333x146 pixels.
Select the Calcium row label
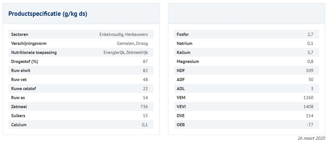(x=19, y=125)
